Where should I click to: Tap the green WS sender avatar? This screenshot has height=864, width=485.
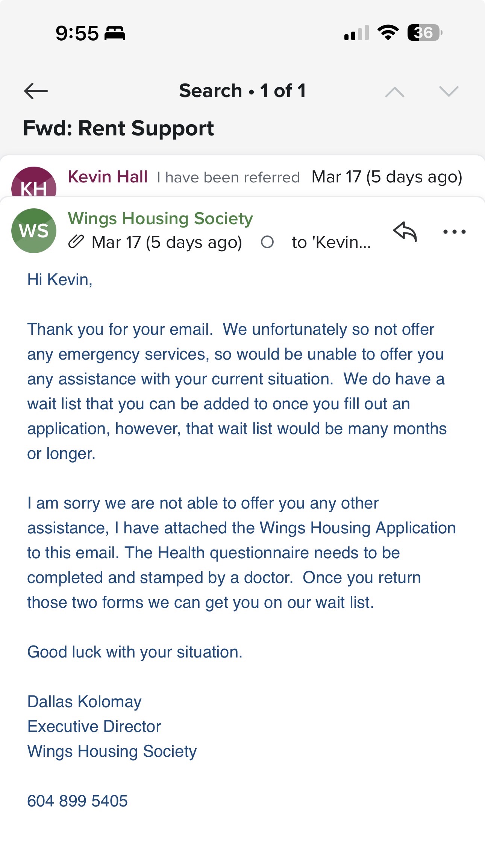pyautogui.click(x=34, y=231)
